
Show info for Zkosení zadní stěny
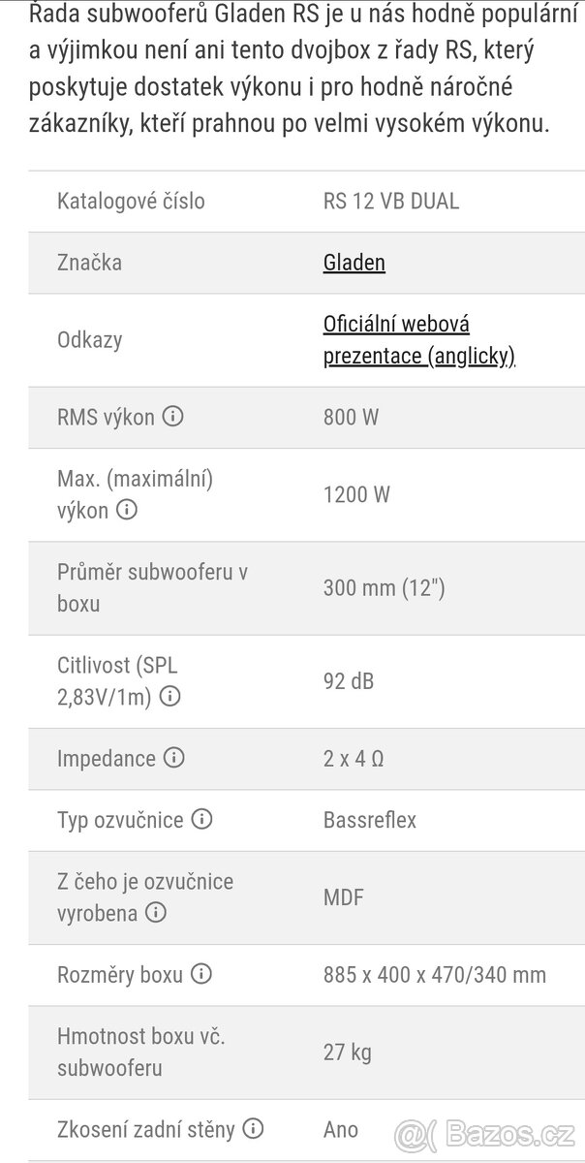coord(253,1128)
